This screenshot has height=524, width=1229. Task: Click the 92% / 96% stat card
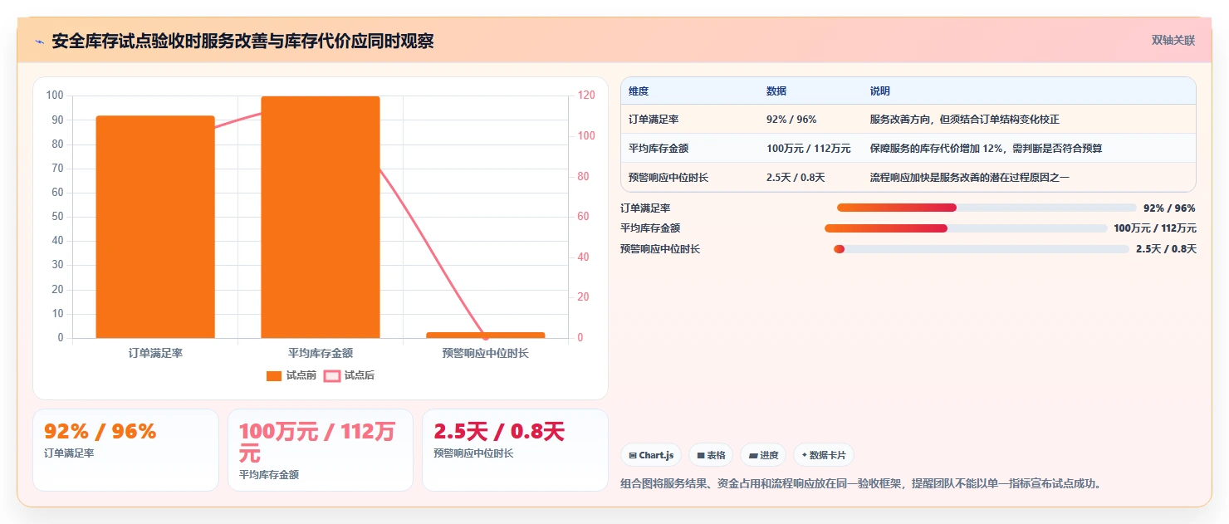tap(125, 450)
